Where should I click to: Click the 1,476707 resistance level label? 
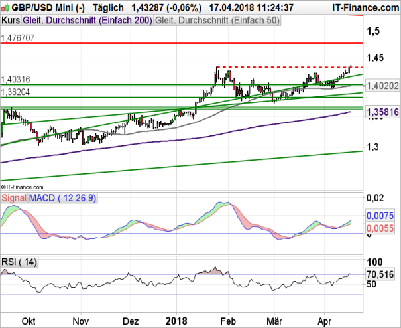coord(17,39)
